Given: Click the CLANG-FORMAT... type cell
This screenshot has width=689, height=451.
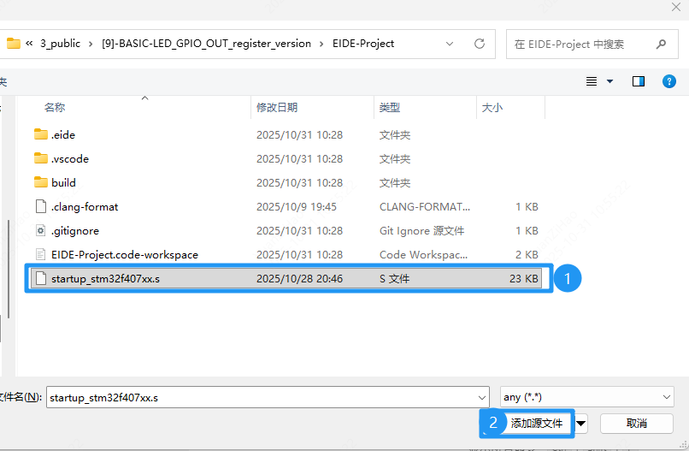Looking at the screenshot, I should (x=425, y=207).
